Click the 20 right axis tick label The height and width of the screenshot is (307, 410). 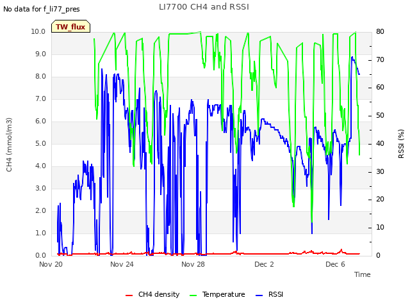[x=380, y=199]
